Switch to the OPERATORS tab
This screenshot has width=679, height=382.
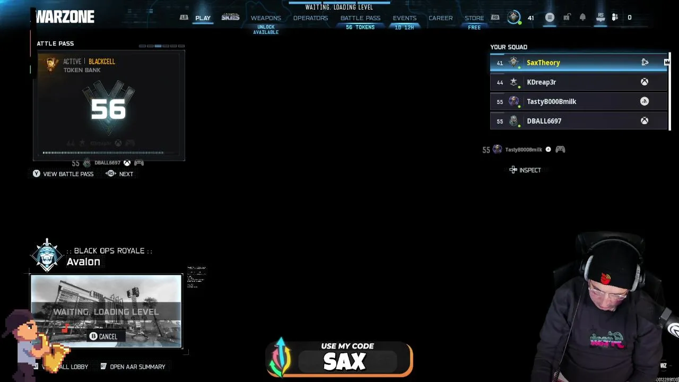tap(310, 18)
